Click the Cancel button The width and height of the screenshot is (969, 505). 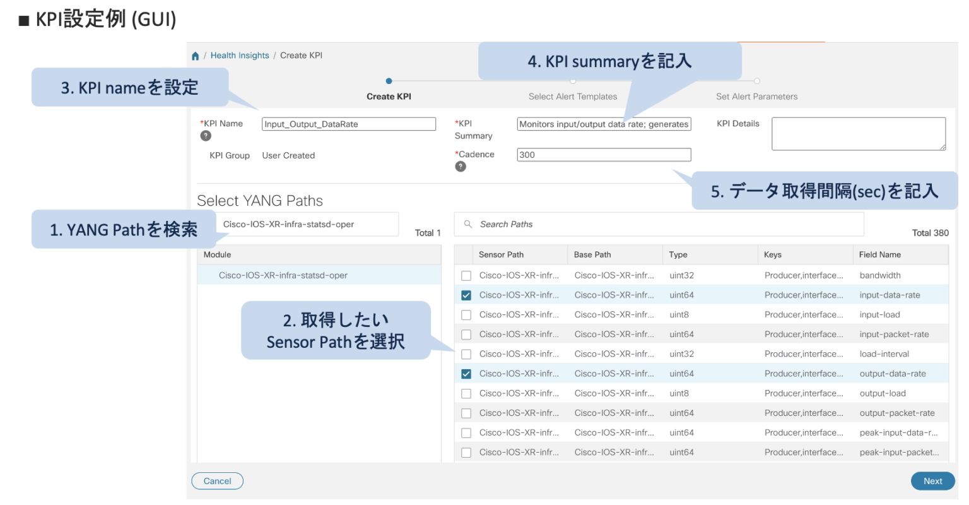[217, 480]
